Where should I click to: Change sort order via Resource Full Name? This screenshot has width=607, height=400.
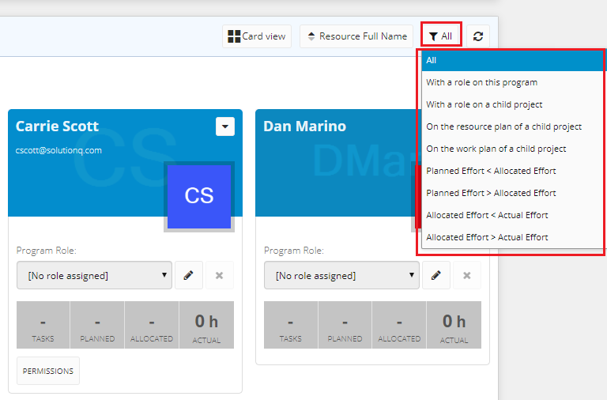(x=356, y=36)
